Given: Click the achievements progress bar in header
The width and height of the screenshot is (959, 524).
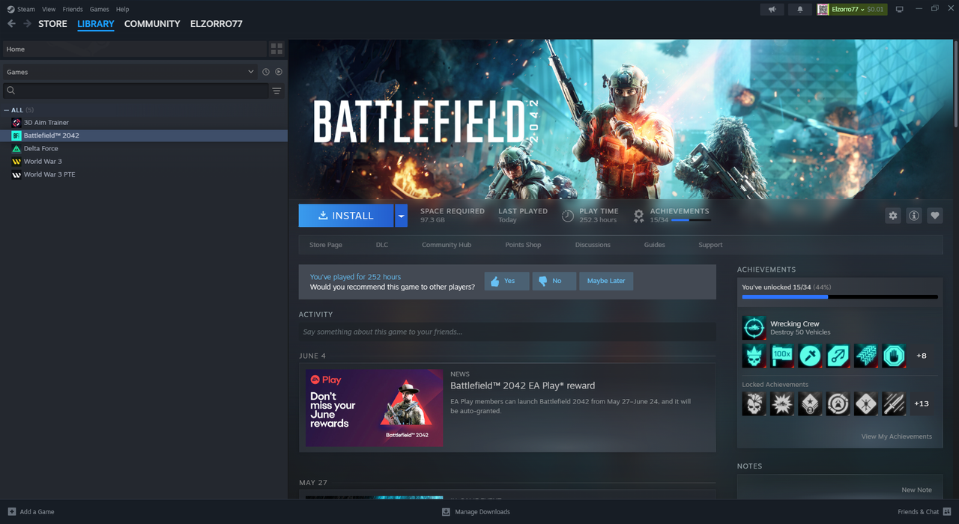Looking at the screenshot, I should (x=690, y=220).
